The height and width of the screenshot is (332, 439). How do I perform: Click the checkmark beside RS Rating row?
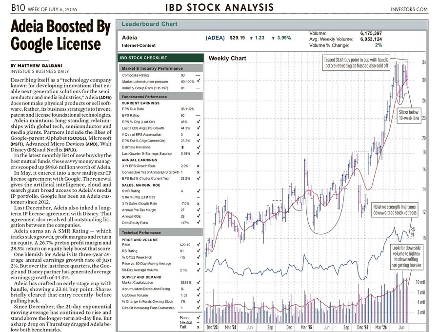pos(199,251)
